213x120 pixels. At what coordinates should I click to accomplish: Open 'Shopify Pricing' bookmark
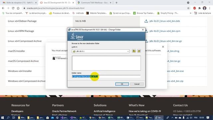[167, 13]
